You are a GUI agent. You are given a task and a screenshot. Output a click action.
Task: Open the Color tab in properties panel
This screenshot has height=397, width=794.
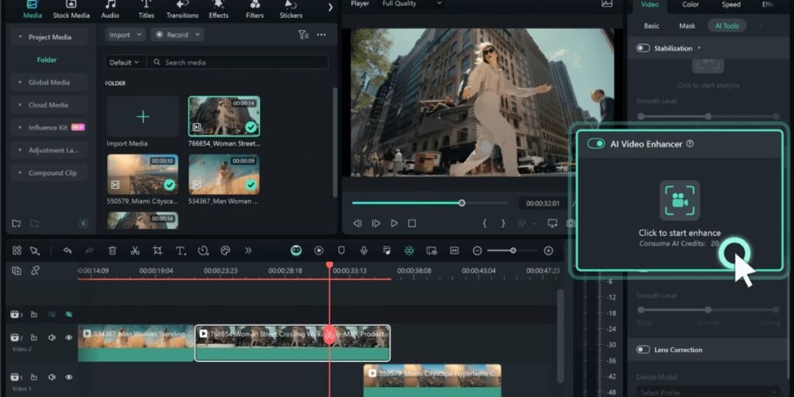click(690, 5)
